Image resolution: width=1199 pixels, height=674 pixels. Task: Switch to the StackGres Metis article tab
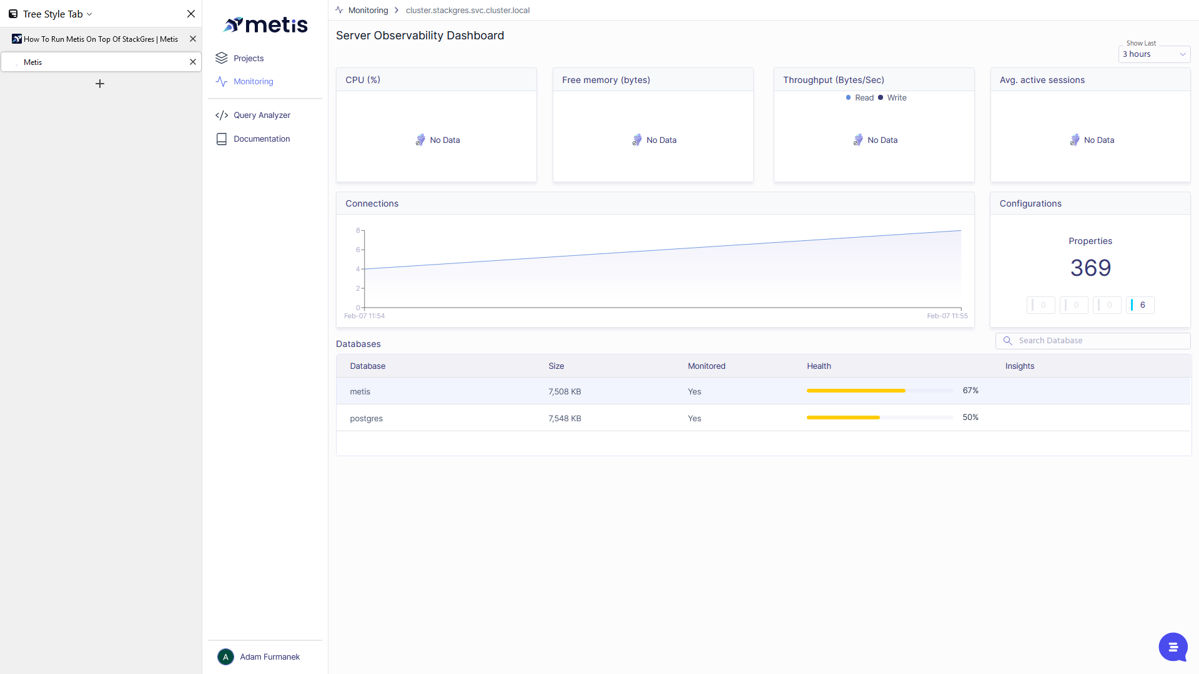(100, 39)
